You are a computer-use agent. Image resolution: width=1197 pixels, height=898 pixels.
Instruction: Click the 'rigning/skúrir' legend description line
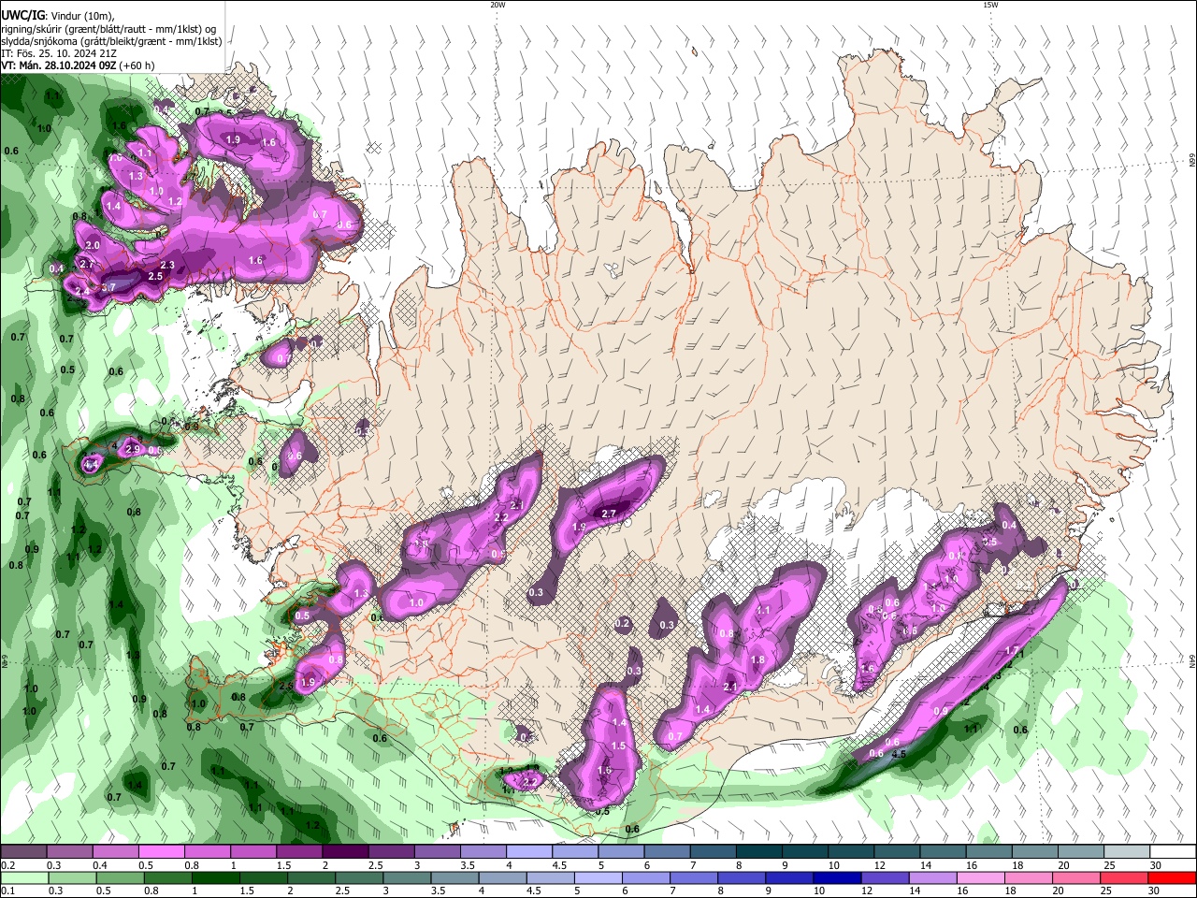click(x=108, y=29)
